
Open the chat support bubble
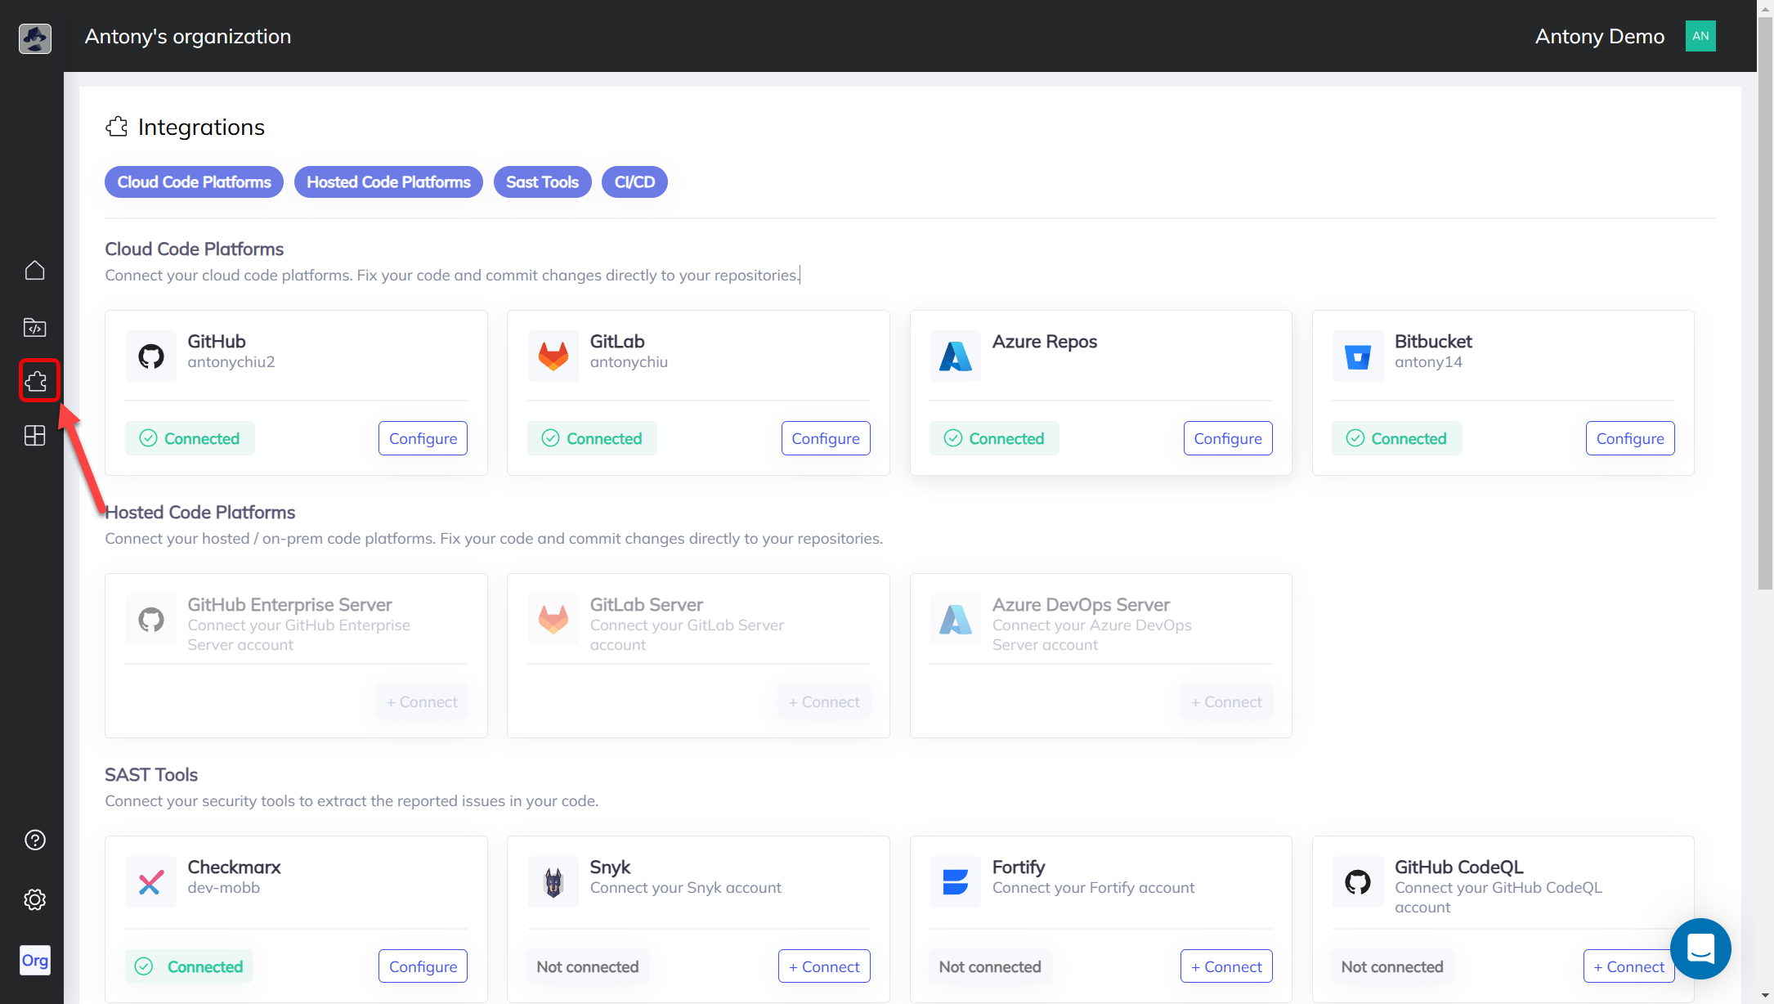click(1700, 948)
